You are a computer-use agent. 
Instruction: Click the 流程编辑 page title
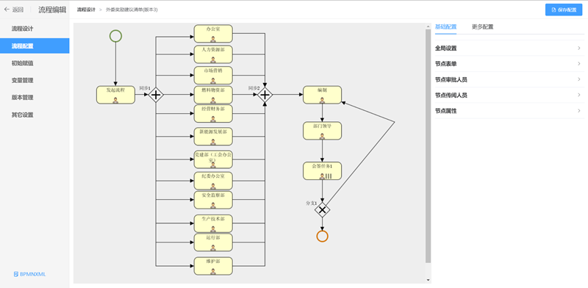[x=52, y=10]
